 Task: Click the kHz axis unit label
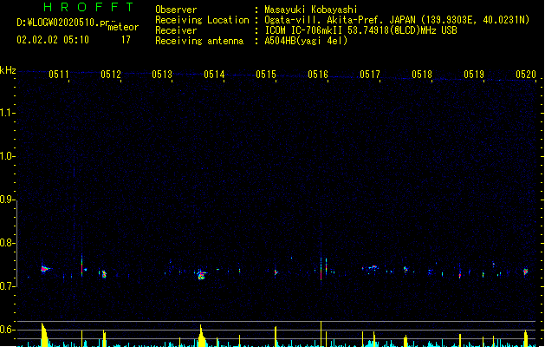[8, 70]
